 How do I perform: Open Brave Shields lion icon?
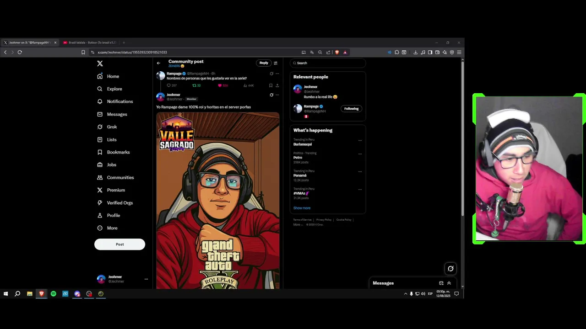click(x=337, y=52)
